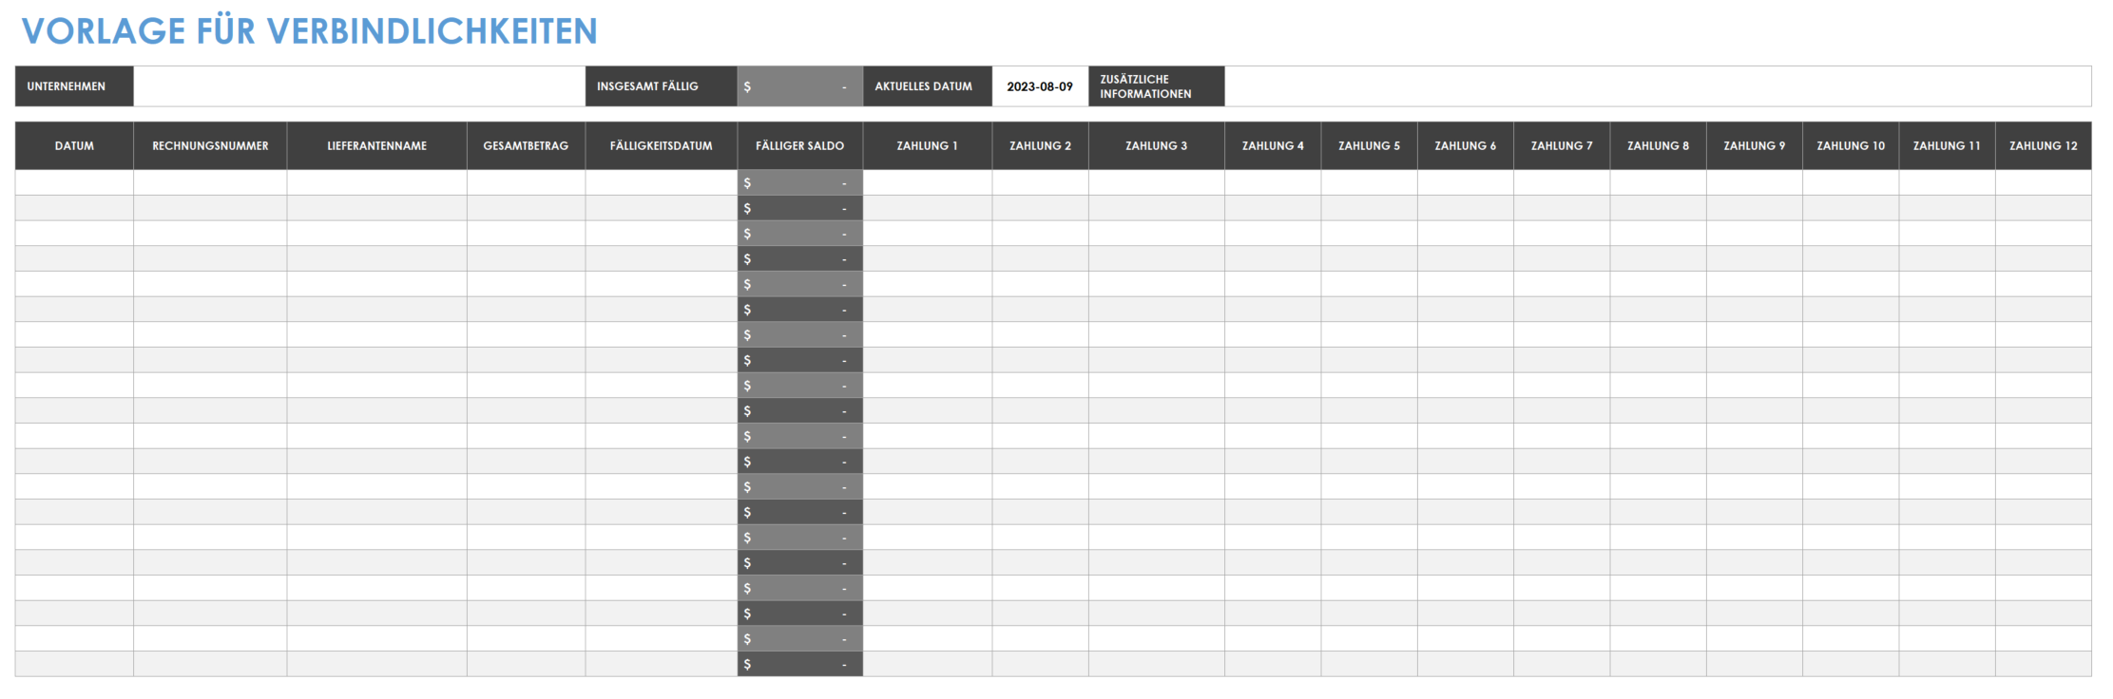Select the DATUM column header

74,146
